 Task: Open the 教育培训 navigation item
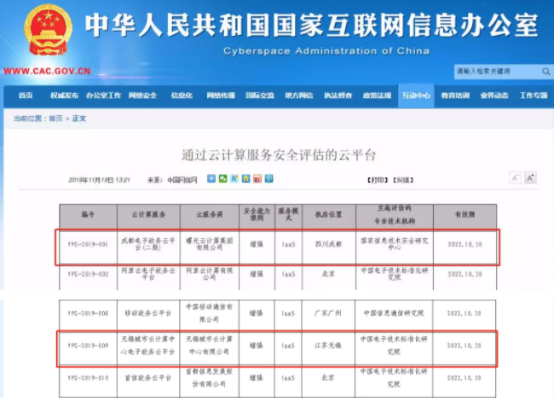point(455,96)
